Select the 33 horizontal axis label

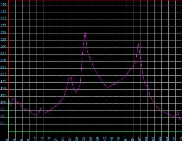tap(84, 139)
